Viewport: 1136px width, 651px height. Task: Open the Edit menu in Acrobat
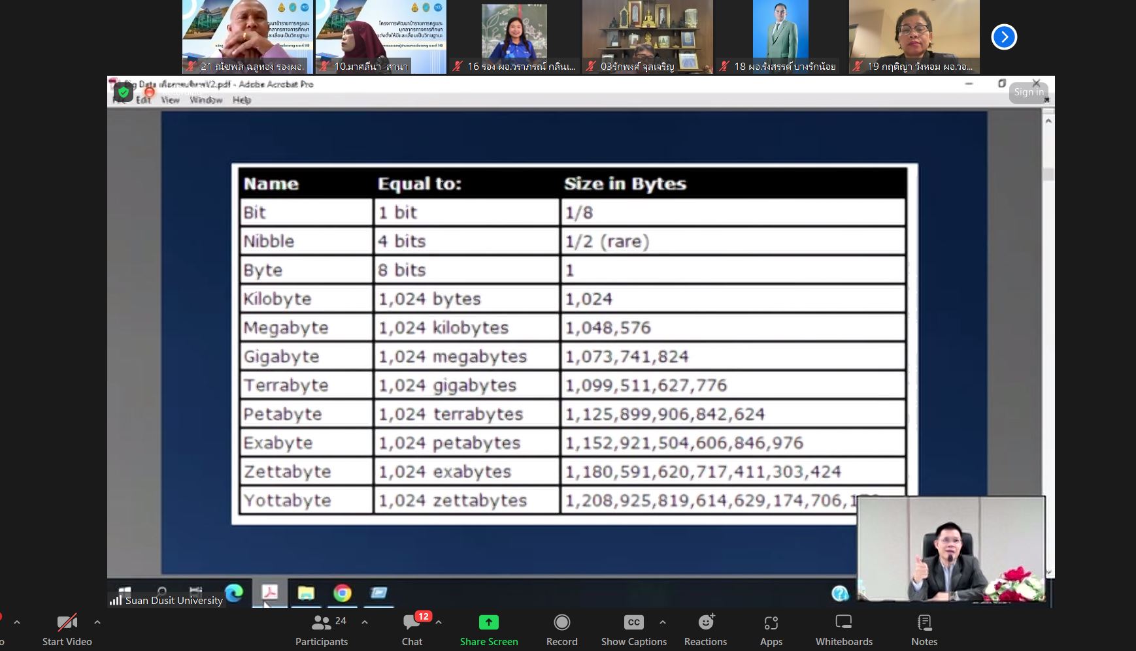(x=143, y=100)
